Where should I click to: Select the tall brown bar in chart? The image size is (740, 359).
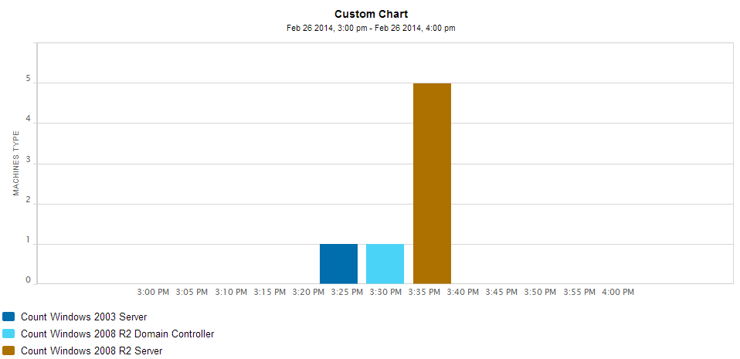click(x=432, y=184)
